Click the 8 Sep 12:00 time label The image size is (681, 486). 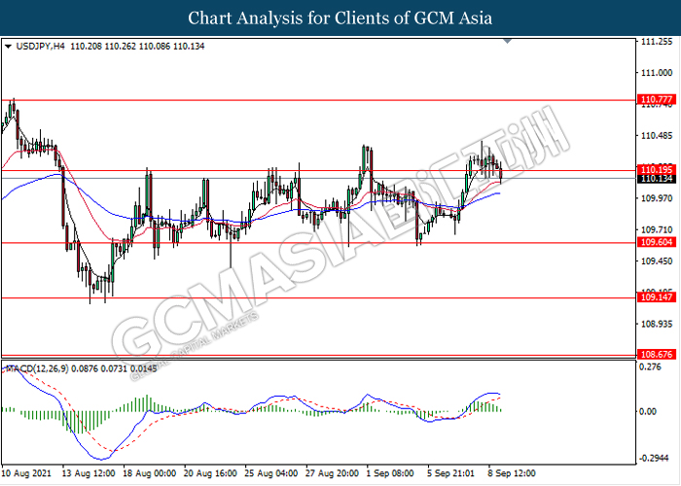pyautogui.click(x=512, y=473)
